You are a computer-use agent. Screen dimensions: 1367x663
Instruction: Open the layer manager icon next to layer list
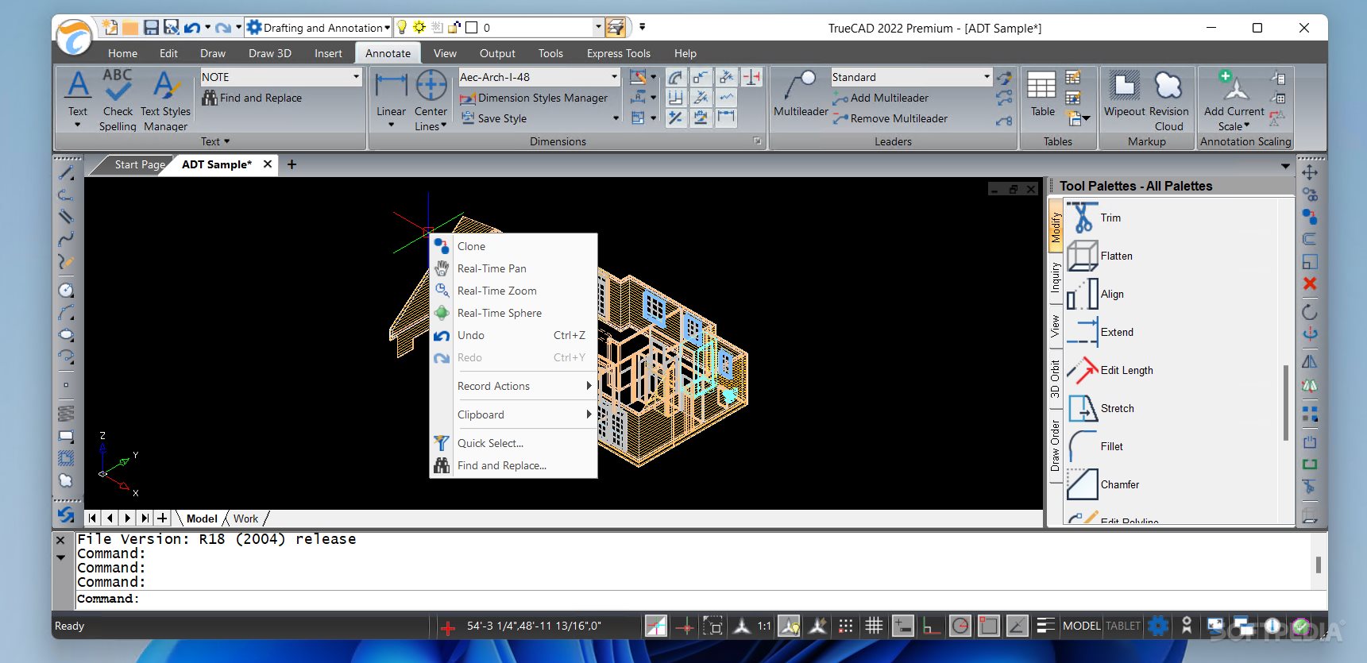(615, 28)
